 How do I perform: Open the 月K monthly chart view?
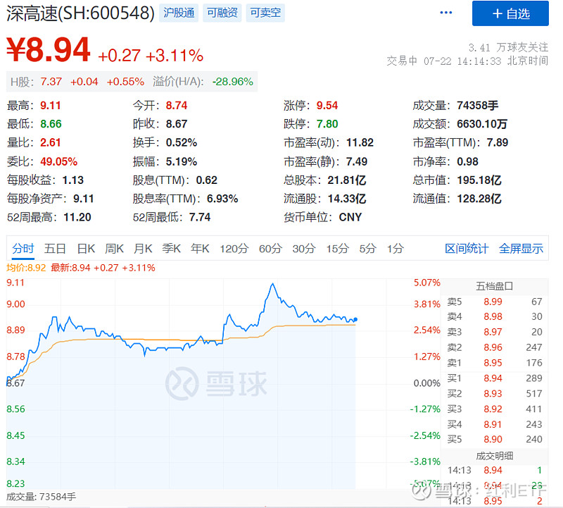tap(144, 249)
